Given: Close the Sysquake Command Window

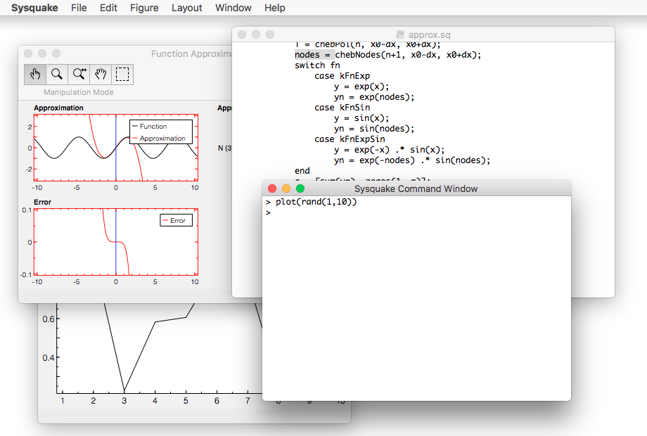Looking at the screenshot, I should click(272, 188).
